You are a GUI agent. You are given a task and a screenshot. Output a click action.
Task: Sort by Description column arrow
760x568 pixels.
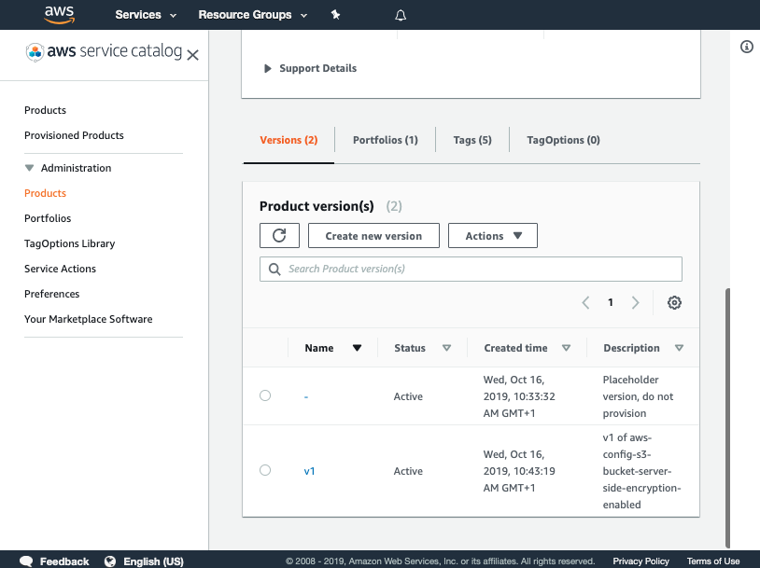(x=679, y=348)
